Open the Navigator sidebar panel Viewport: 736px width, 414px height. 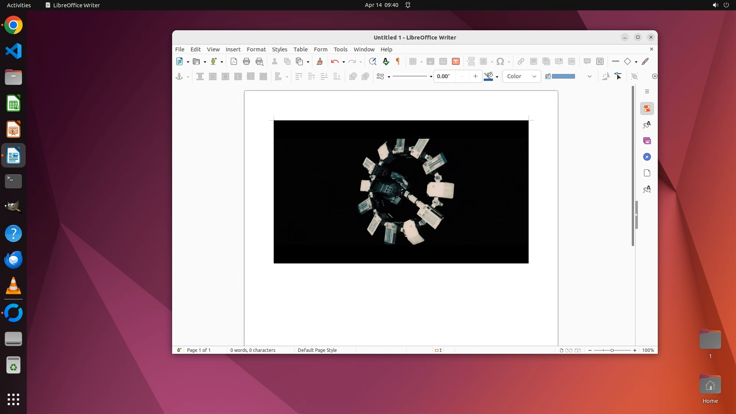[x=647, y=157]
